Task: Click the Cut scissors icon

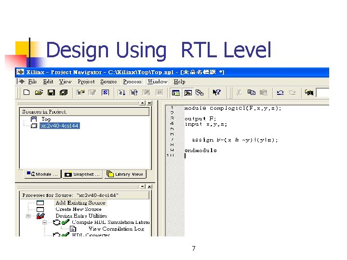Action: (x=239, y=92)
